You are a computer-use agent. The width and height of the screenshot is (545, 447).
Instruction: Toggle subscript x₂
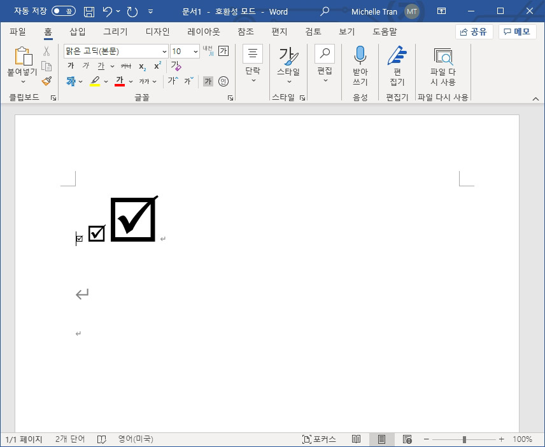tap(142, 66)
